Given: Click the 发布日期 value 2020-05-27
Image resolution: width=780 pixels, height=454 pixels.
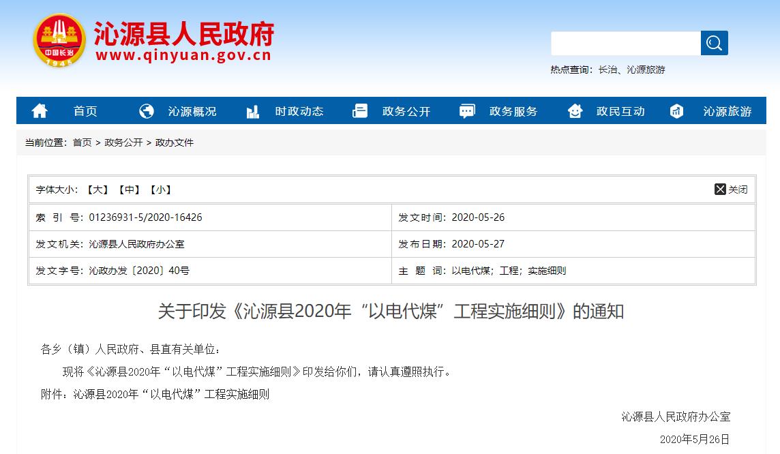Looking at the screenshot, I should tap(478, 244).
